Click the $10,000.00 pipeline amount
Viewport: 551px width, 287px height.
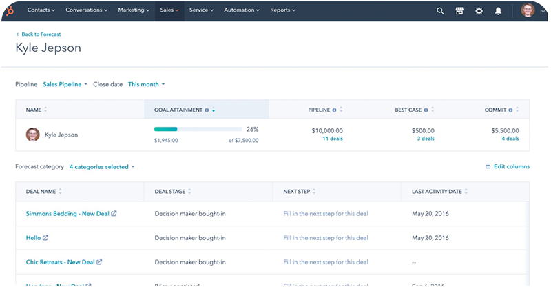tap(327, 130)
